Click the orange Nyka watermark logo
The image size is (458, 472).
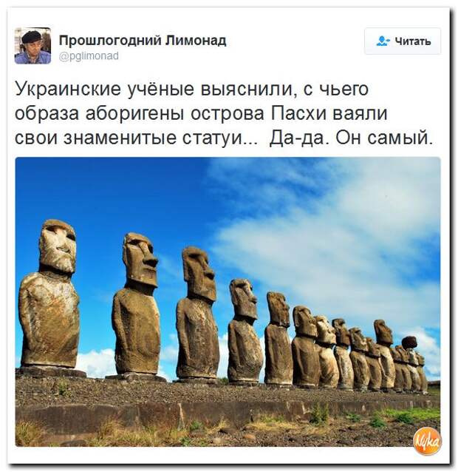click(427, 440)
